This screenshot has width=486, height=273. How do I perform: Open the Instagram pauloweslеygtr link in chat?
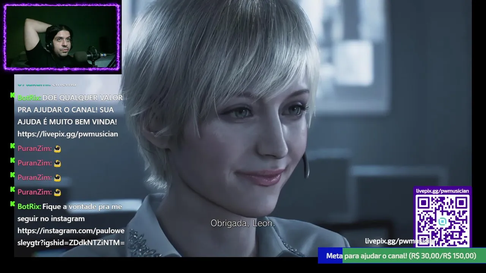pyautogui.click(x=71, y=237)
